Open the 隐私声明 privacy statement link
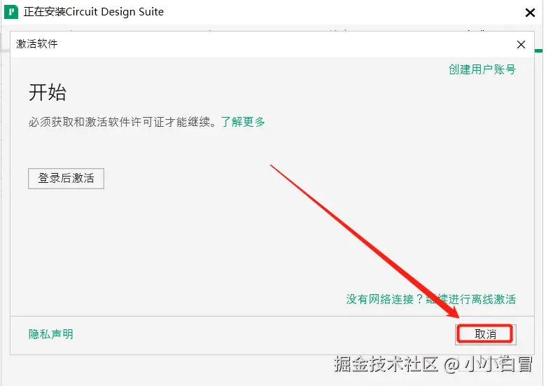The width and height of the screenshot is (546, 386). point(51,334)
